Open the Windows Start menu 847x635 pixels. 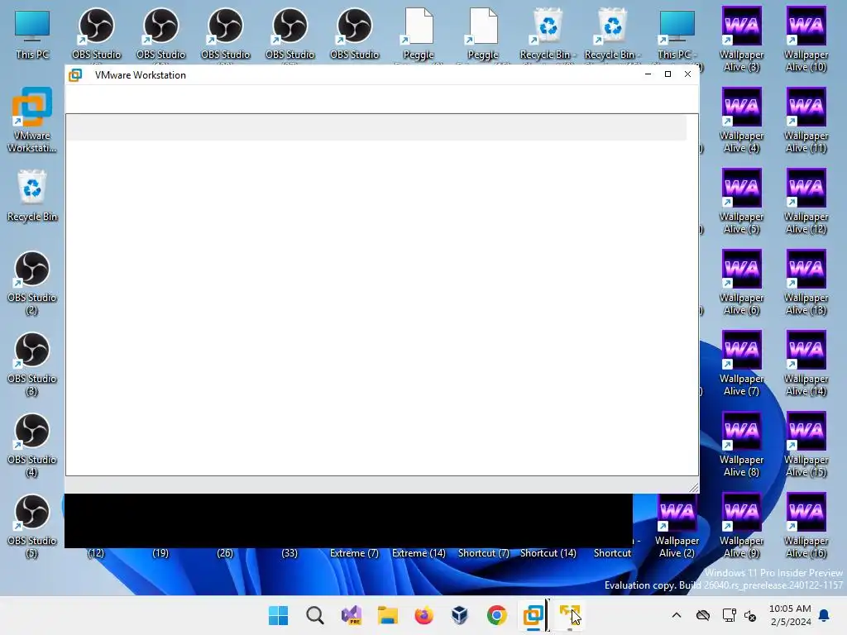tap(278, 615)
